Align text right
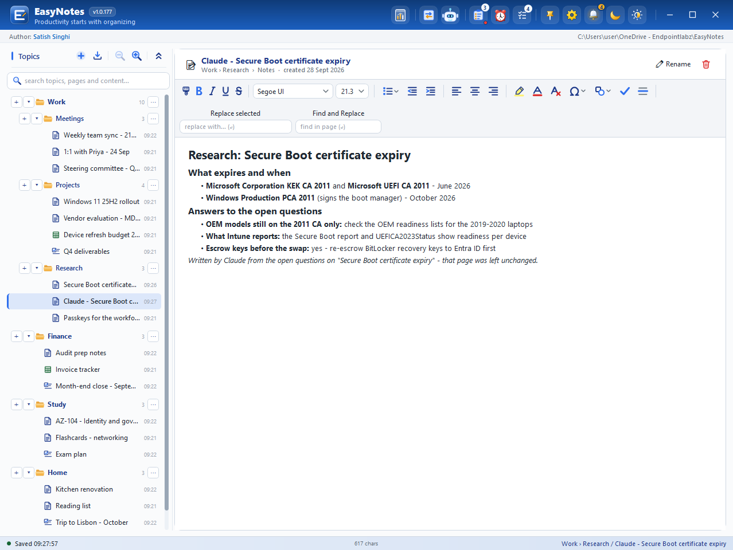The height and width of the screenshot is (550, 733). click(x=493, y=91)
